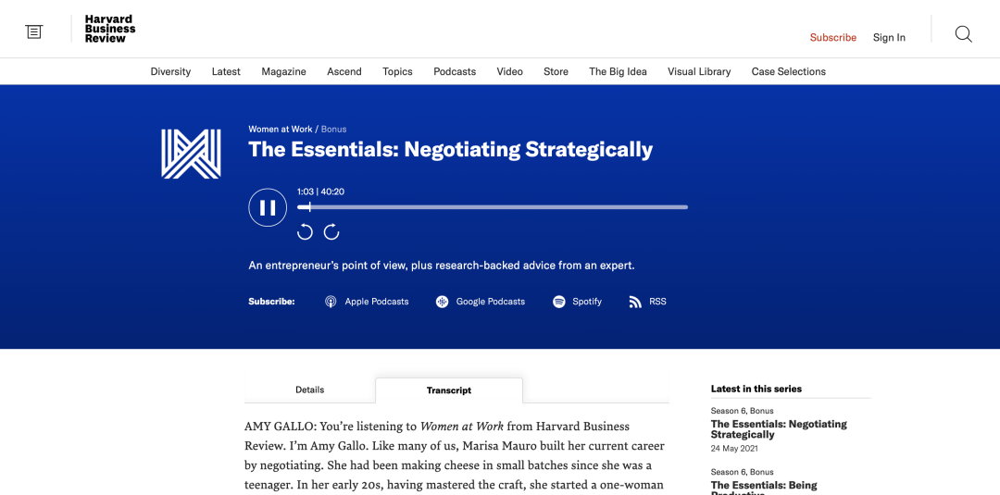This screenshot has width=1000, height=495.
Task: Click the audio progress bar
Action: (500, 207)
